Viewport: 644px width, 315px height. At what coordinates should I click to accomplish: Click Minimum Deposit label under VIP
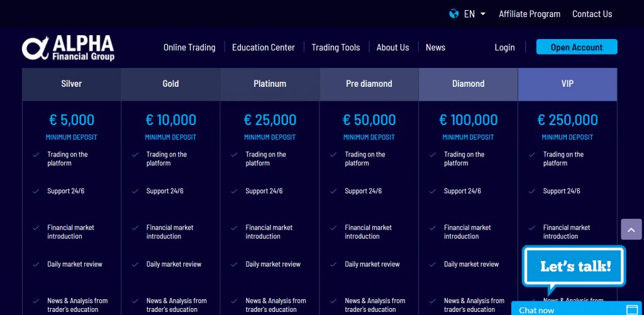coord(568,137)
